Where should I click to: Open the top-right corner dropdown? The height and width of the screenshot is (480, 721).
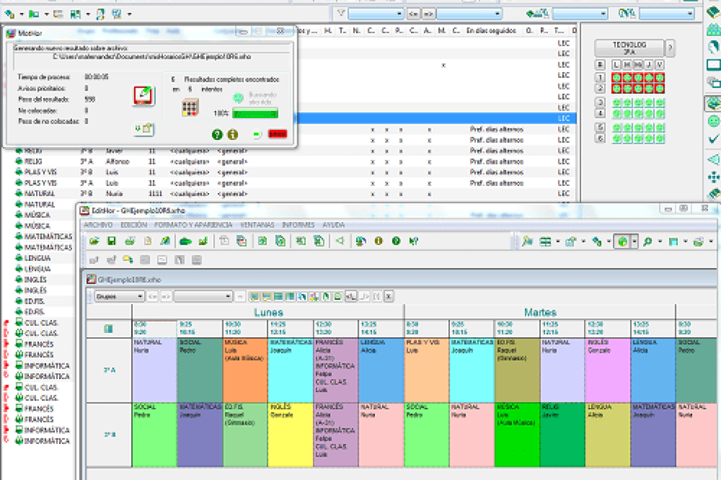667,13
